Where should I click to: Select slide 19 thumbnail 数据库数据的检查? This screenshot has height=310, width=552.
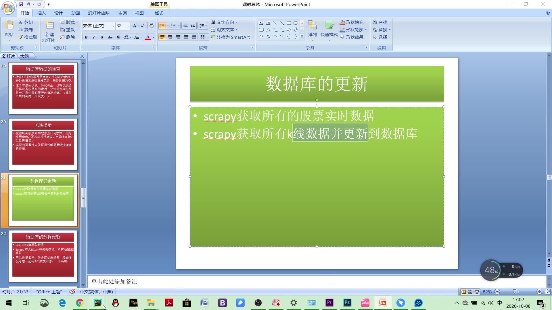click(x=43, y=88)
